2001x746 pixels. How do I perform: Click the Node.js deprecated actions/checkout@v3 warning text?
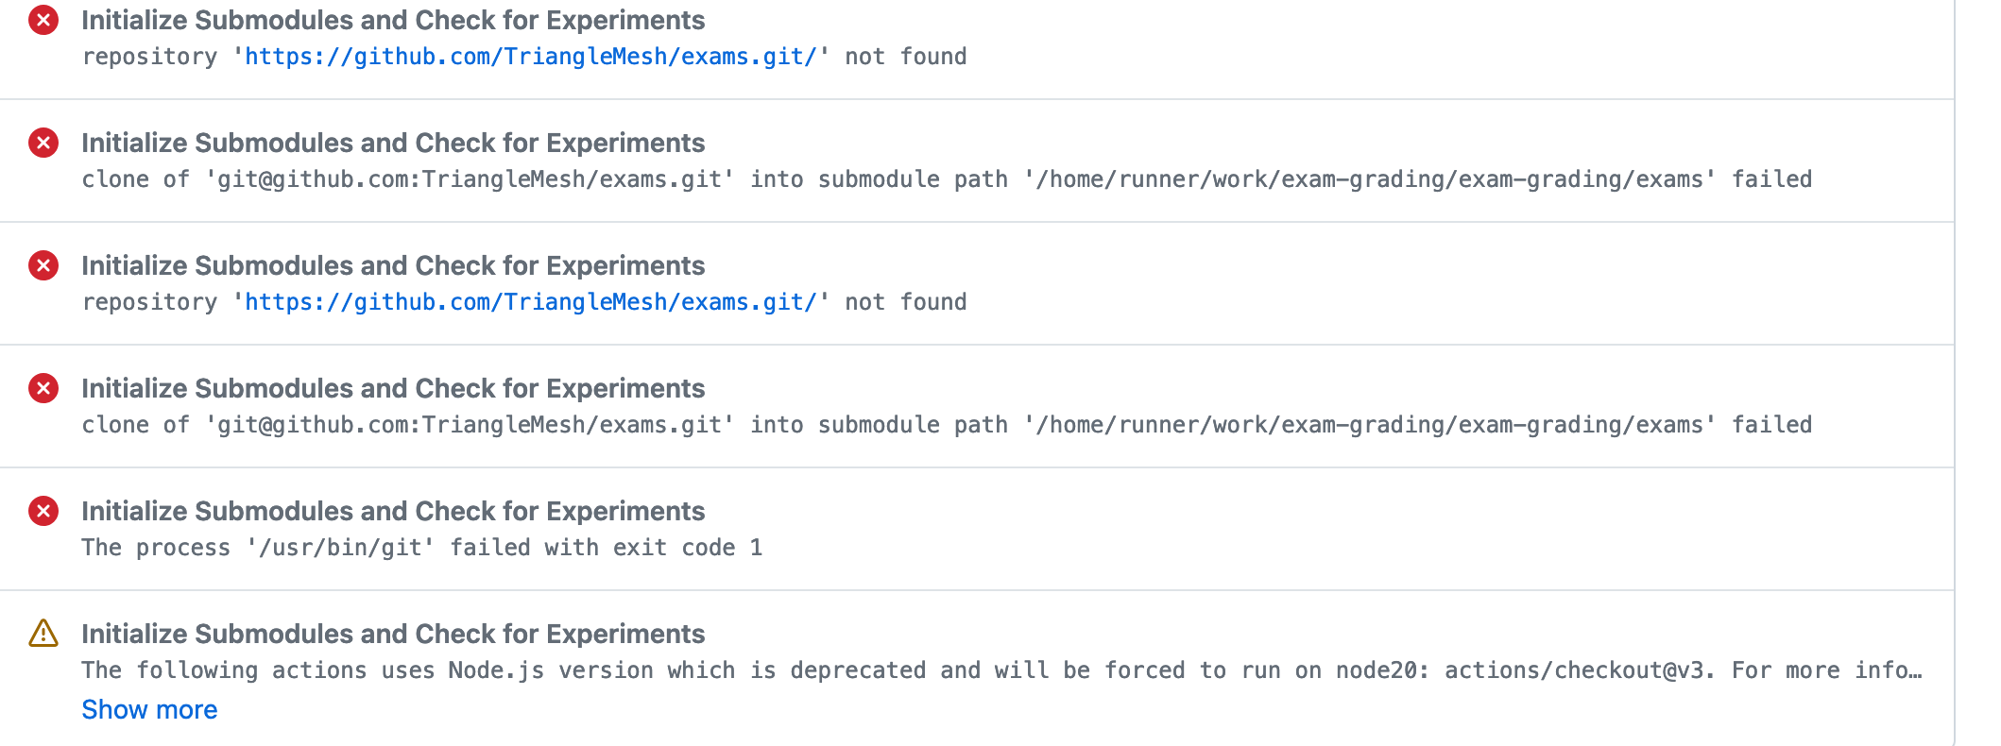1001,670
